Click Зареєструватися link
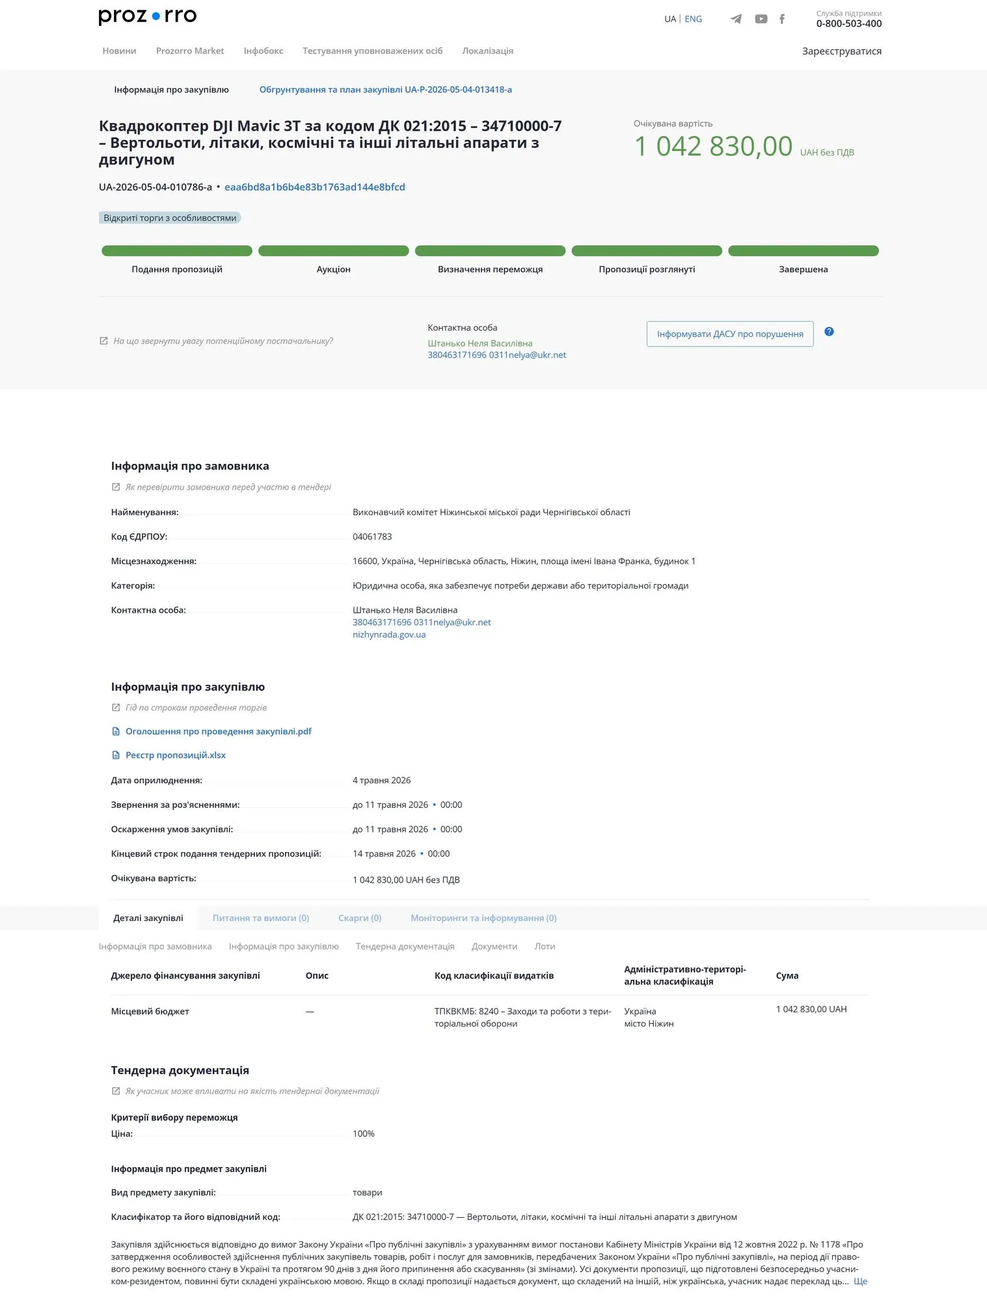The image size is (987, 1301). click(841, 51)
